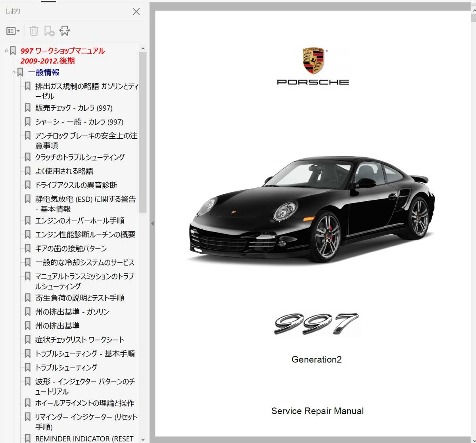Viewport: 476px width, 443px height.
Task: Open bookmark 寄生負荷の説明とテスト手順
Action: click(80, 298)
